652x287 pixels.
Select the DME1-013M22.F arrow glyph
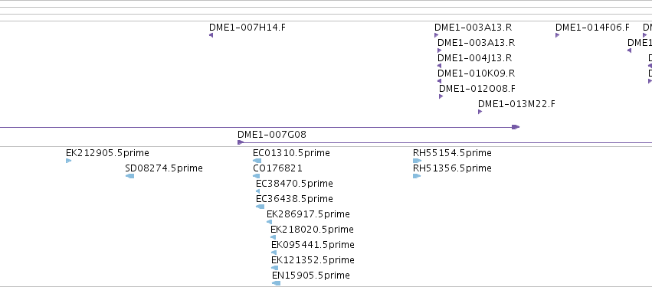point(480,112)
